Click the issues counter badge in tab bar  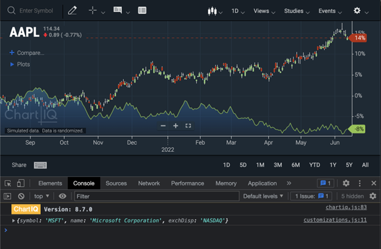(x=325, y=183)
